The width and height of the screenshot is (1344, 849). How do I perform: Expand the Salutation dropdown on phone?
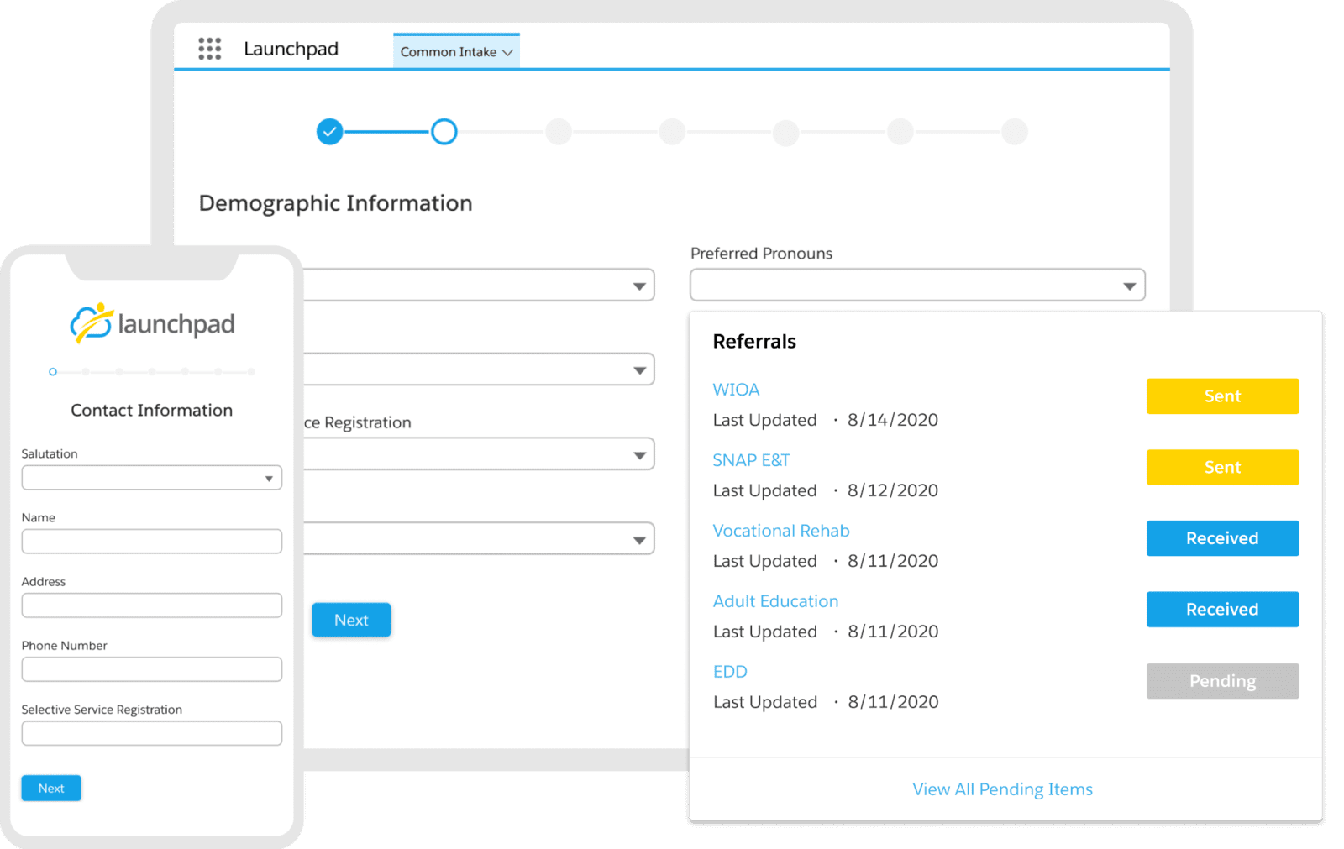(x=151, y=478)
